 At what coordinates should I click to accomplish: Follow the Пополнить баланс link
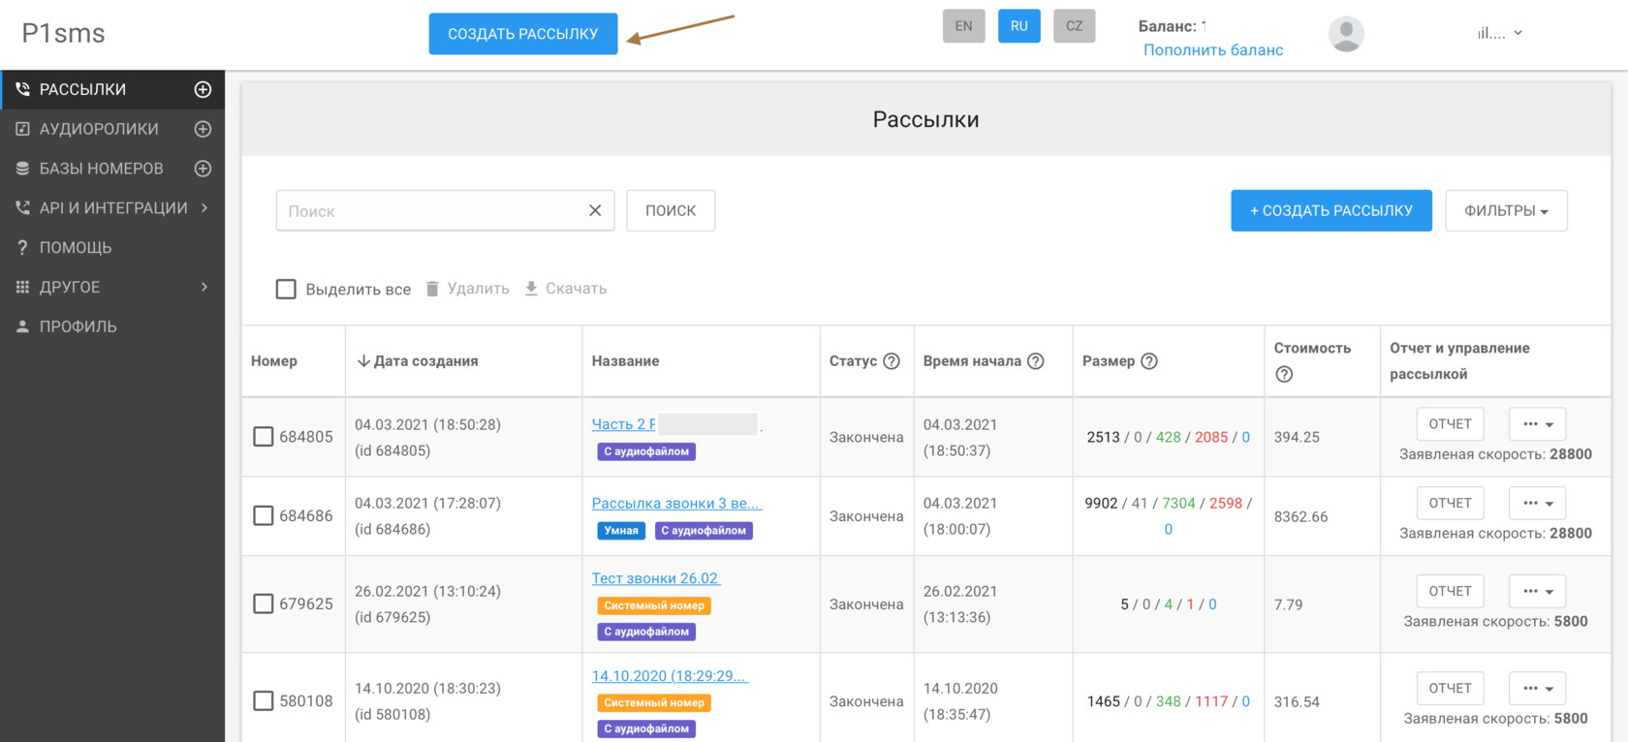[x=1213, y=50]
